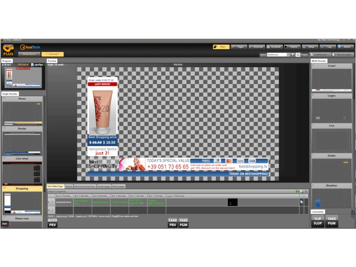Switch to the Single pages tab

tap(104, 186)
